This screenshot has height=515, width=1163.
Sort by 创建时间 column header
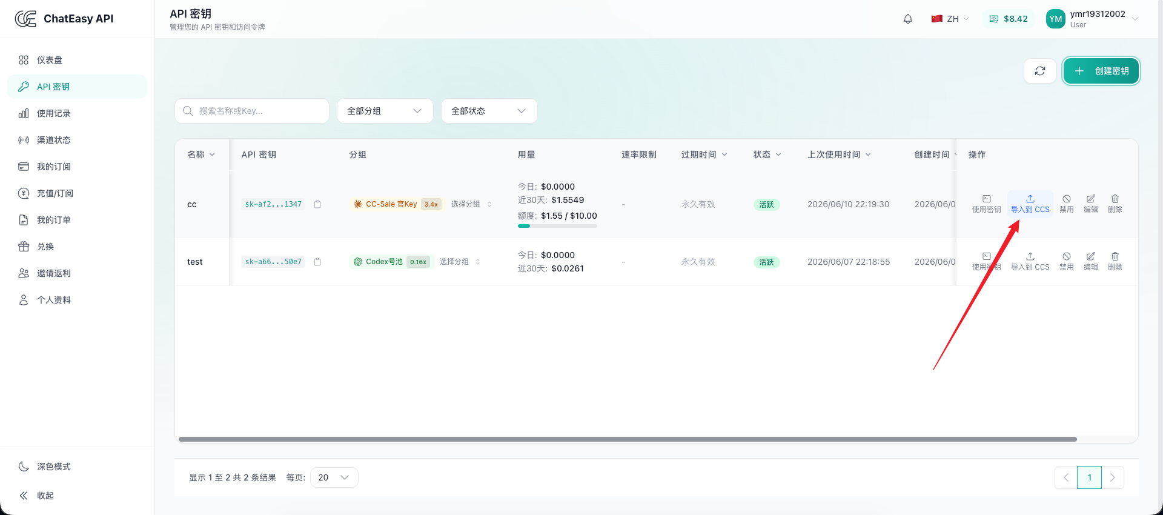[935, 154]
